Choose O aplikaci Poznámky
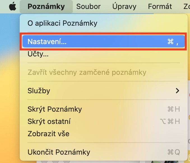 pyautogui.click(x=62, y=23)
